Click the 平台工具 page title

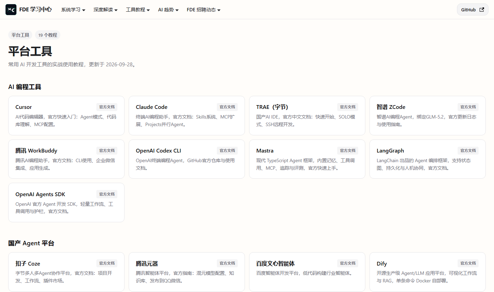30,52
